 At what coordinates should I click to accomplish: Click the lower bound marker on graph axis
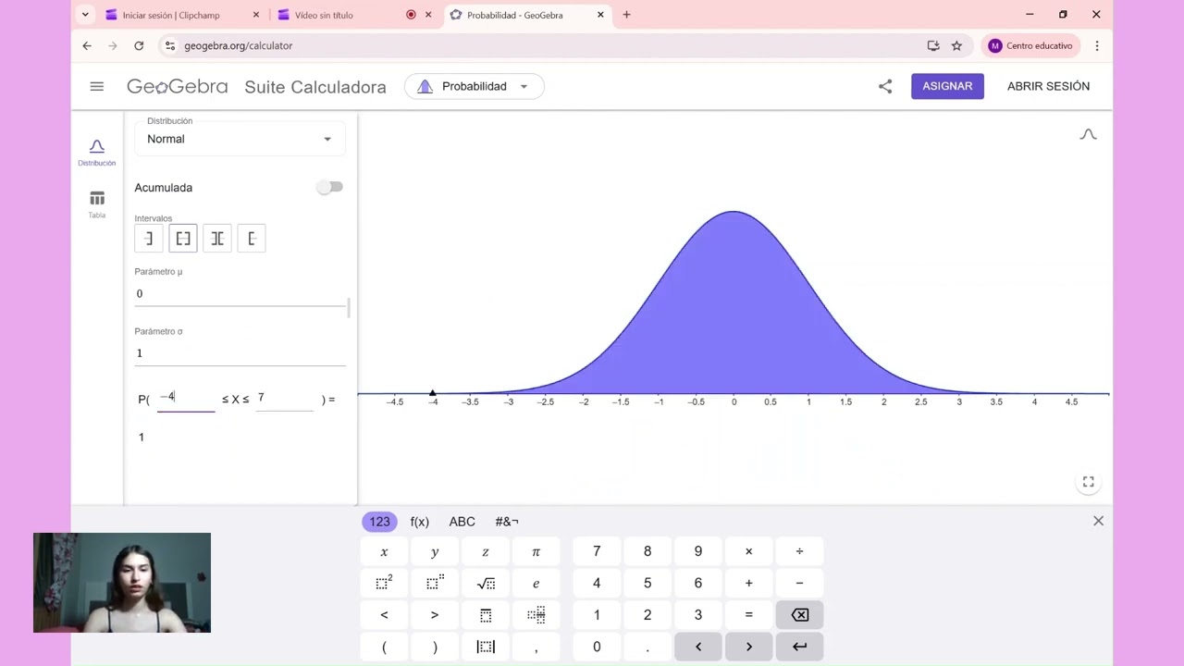432,393
